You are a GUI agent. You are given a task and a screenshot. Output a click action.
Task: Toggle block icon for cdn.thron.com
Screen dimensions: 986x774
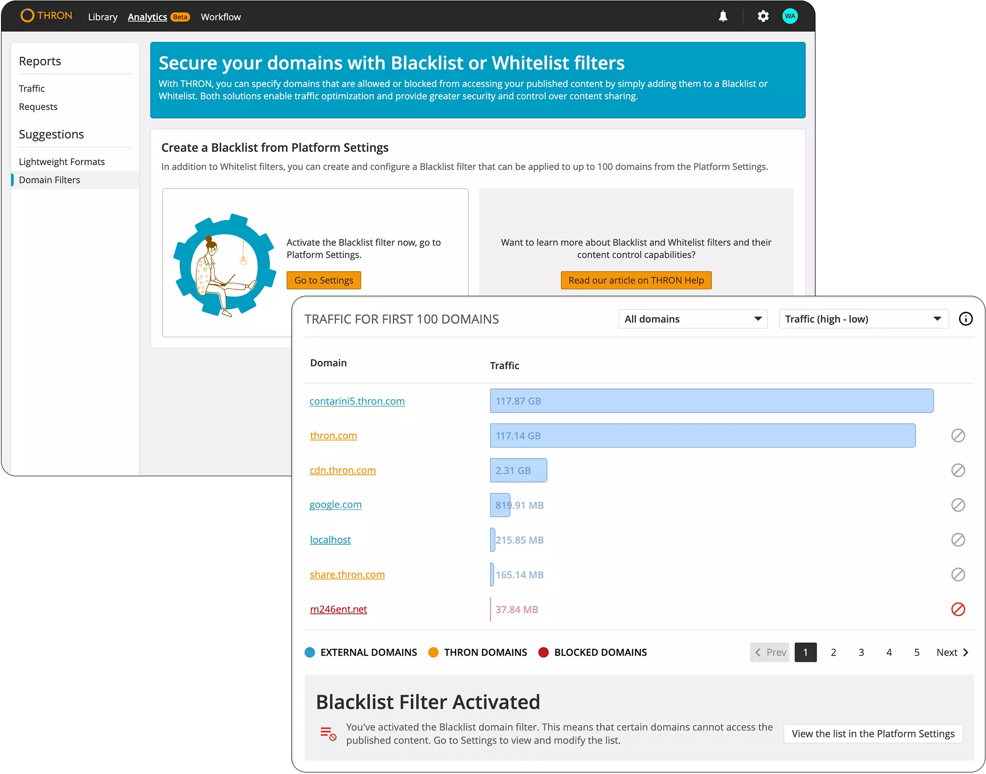coord(958,470)
